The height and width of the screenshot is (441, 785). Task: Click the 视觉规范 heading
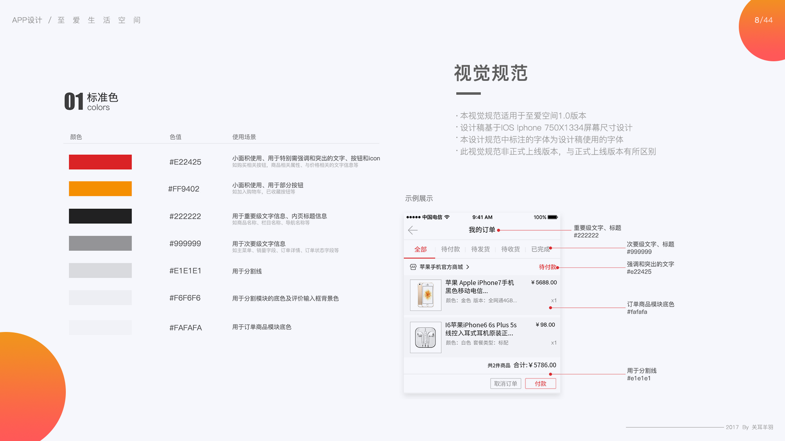click(491, 73)
